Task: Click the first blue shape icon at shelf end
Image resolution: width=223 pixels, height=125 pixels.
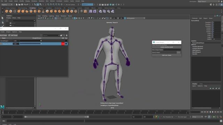Action: coord(100,11)
